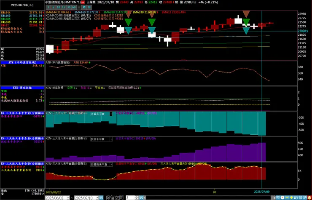Select the 月 monthly timeframe button

89,7
